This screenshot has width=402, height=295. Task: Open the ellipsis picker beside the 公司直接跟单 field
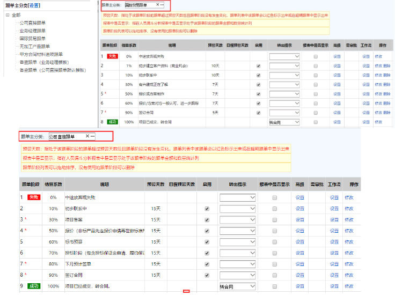click(x=92, y=136)
